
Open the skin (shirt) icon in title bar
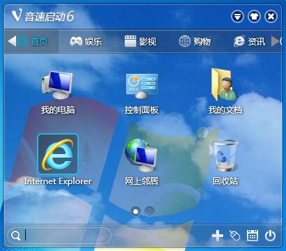coord(254,17)
